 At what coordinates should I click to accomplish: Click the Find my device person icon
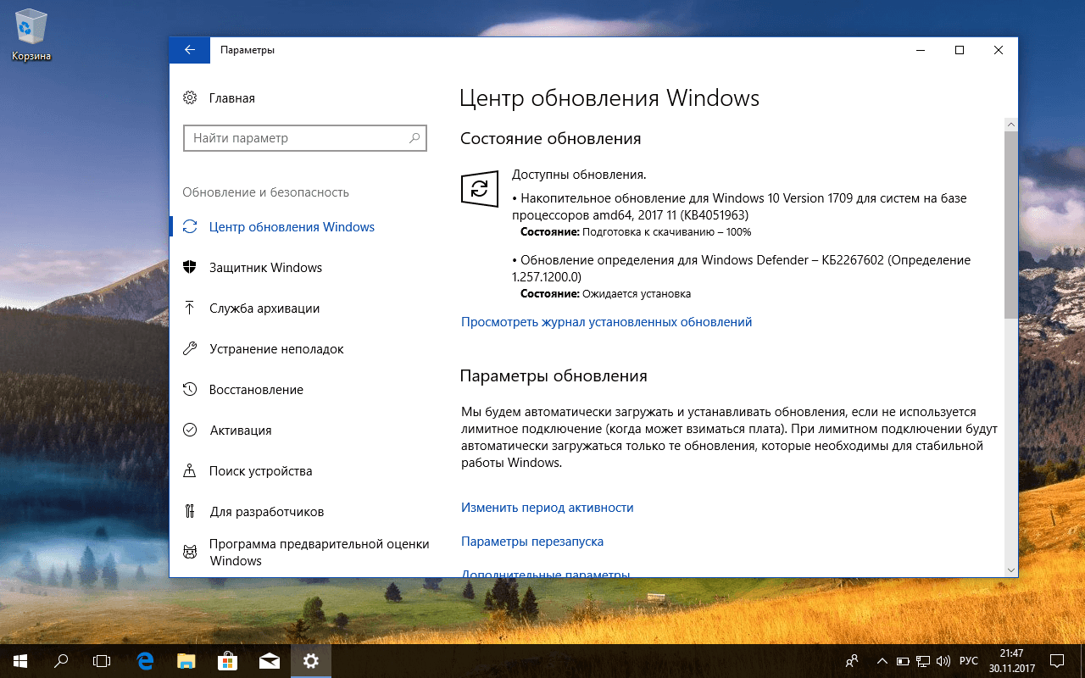click(x=190, y=471)
